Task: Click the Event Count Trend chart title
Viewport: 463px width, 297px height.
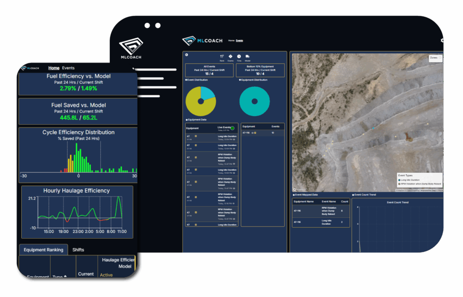Action: pyautogui.click(x=397, y=203)
